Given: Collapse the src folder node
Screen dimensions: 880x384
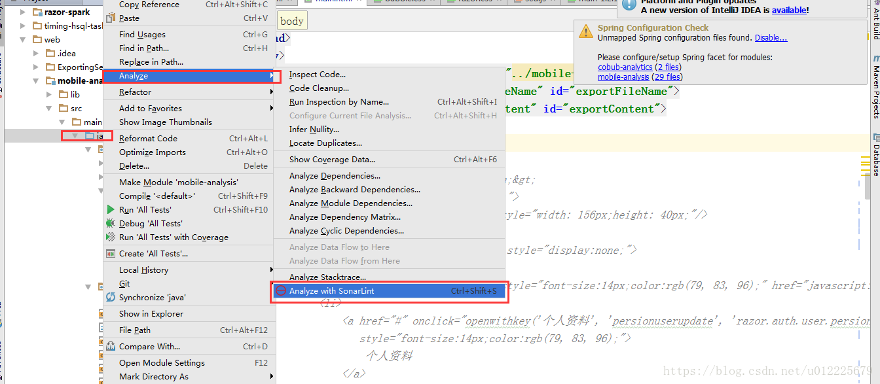Looking at the screenshot, I should [50, 108].
